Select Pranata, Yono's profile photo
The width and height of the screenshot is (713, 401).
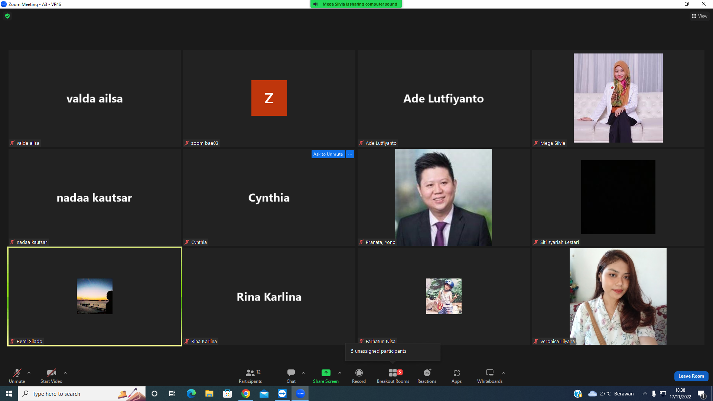(443, 197)
